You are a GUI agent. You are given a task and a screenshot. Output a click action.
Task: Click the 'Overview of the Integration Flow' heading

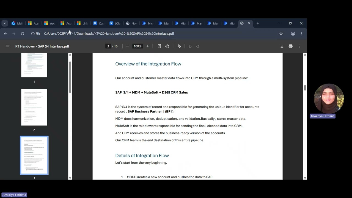coord(148,64)
